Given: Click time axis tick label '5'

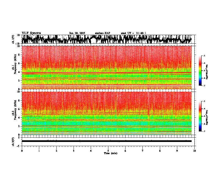Looking at the screenshot, I should [108, 151].
